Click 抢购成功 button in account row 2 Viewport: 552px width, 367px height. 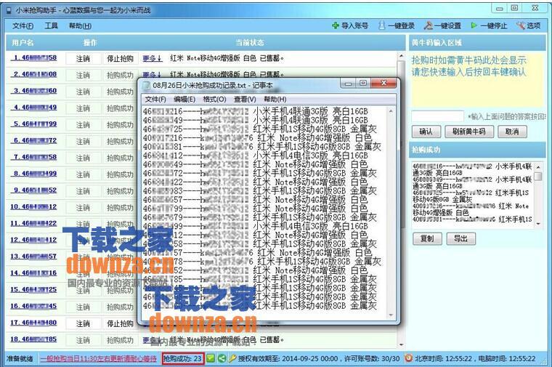[120, 76]
